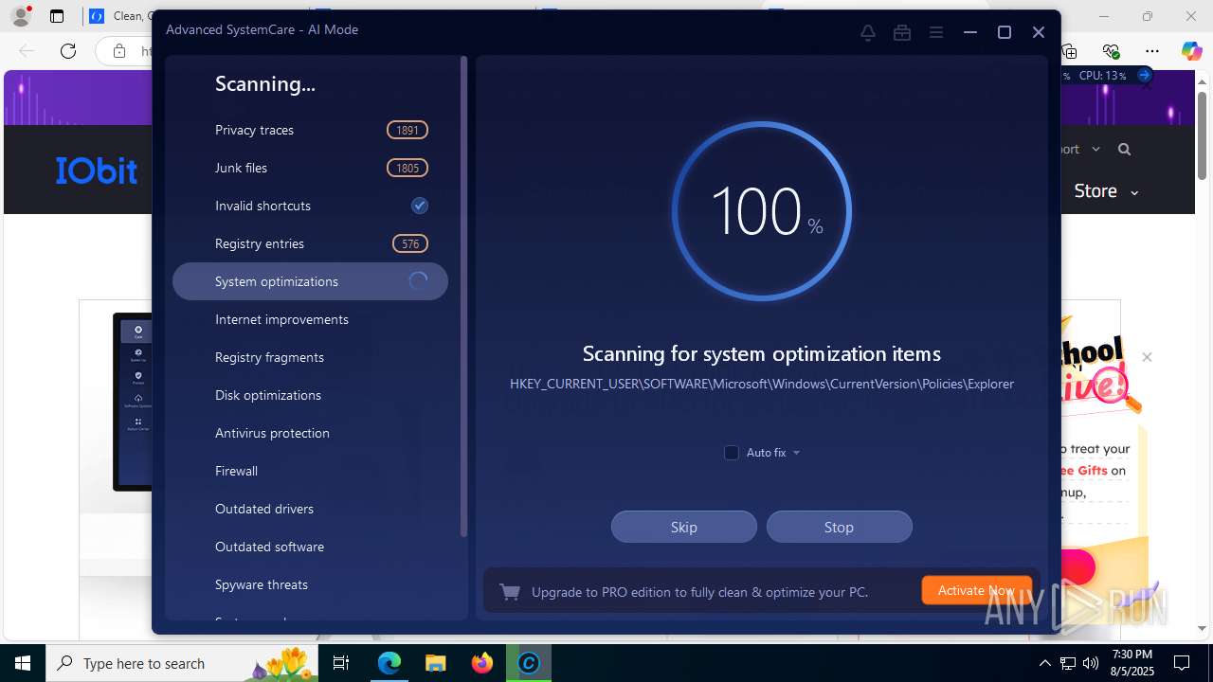
Task: Click the Privacy traces count badge 1891
Action: coord(407,130)
